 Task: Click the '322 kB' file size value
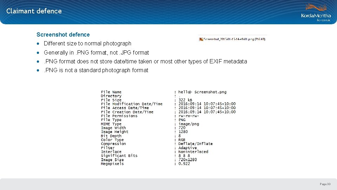pyautogui.click(x=185, y=100)
